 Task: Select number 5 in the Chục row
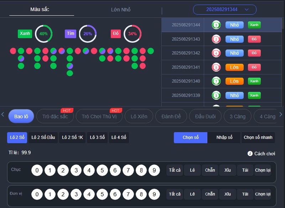coord(102,170)
